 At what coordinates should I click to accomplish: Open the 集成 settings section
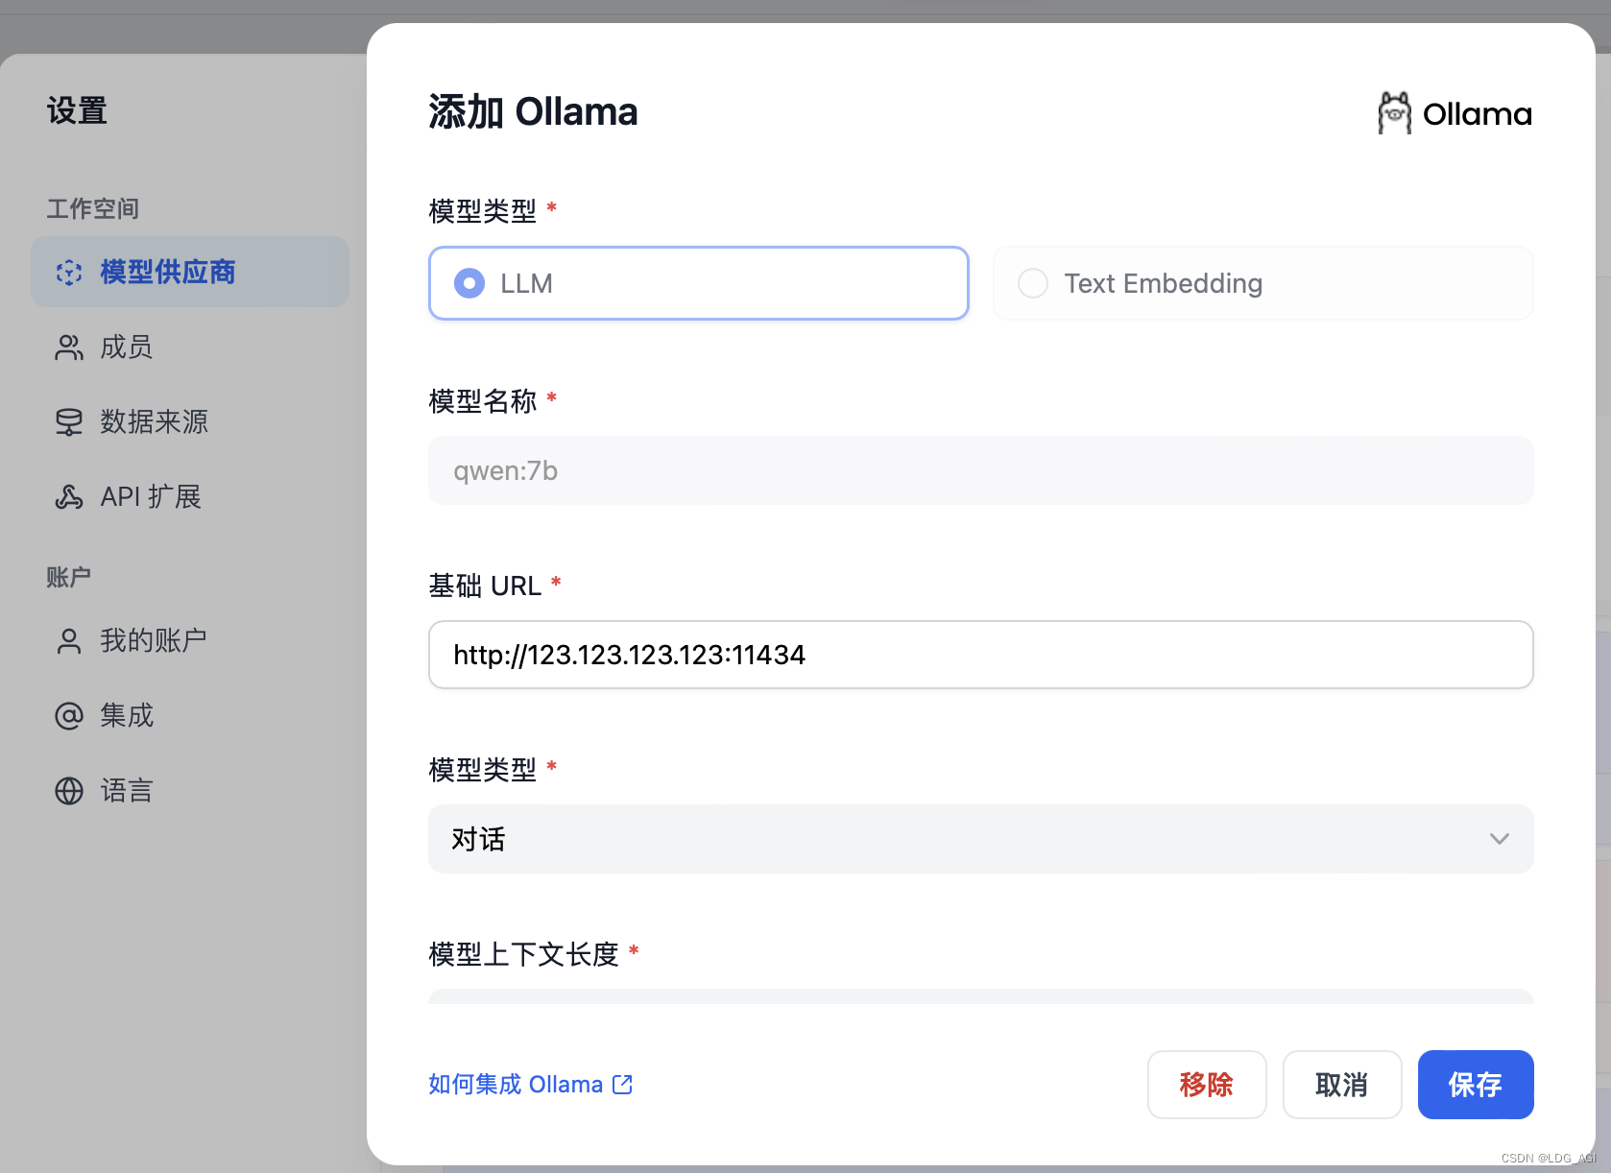click(190, 716)
